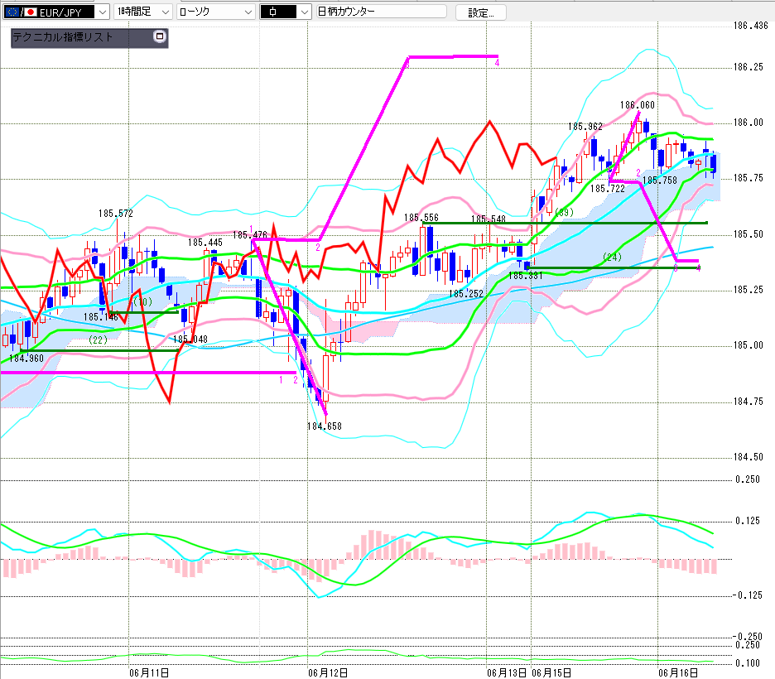Click the 184.960 price label
This screenshot has height=679, width=775.
tap(26, 359)
